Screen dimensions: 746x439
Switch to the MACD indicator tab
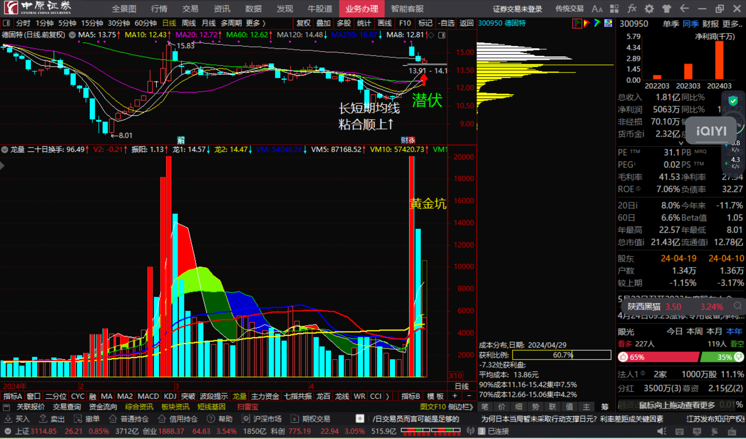148,396
